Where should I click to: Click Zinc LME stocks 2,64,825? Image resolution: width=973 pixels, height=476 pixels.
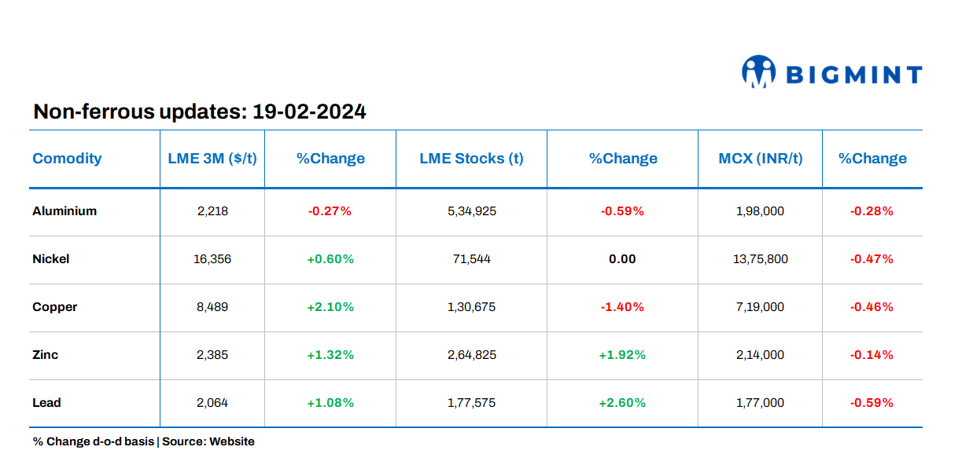coord(471,354)
